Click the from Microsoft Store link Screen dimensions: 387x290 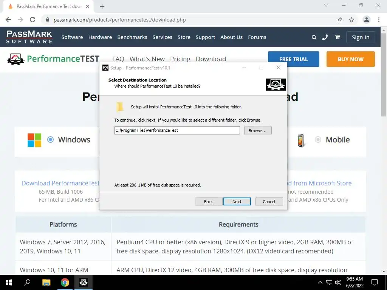pos(322,183)
